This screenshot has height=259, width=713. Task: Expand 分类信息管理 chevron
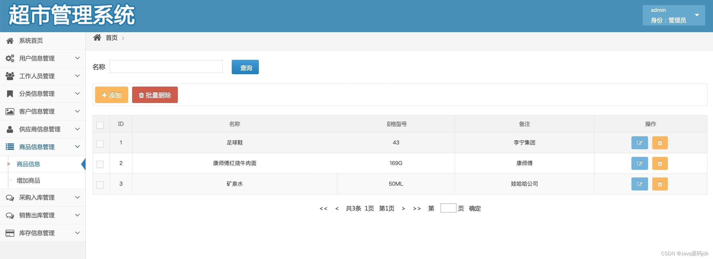click(77, 94)
